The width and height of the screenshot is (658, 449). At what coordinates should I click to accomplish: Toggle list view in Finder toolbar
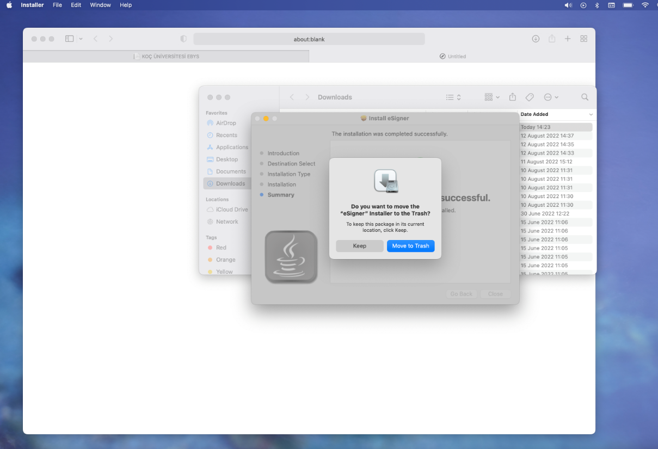tap(450, 97)
